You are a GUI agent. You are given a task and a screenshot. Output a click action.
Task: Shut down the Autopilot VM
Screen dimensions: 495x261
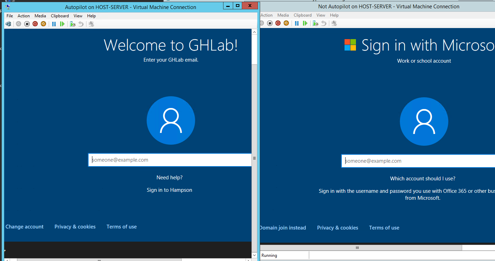[35, 24]
